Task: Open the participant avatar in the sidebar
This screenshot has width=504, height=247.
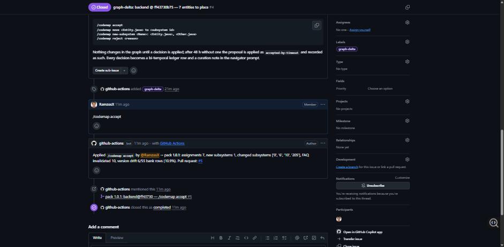Action: coord(339,219)
